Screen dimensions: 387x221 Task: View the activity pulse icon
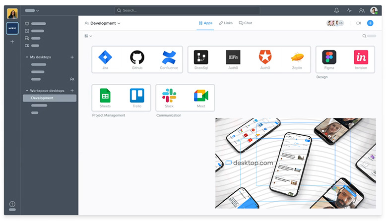click(x=349, y=10)
